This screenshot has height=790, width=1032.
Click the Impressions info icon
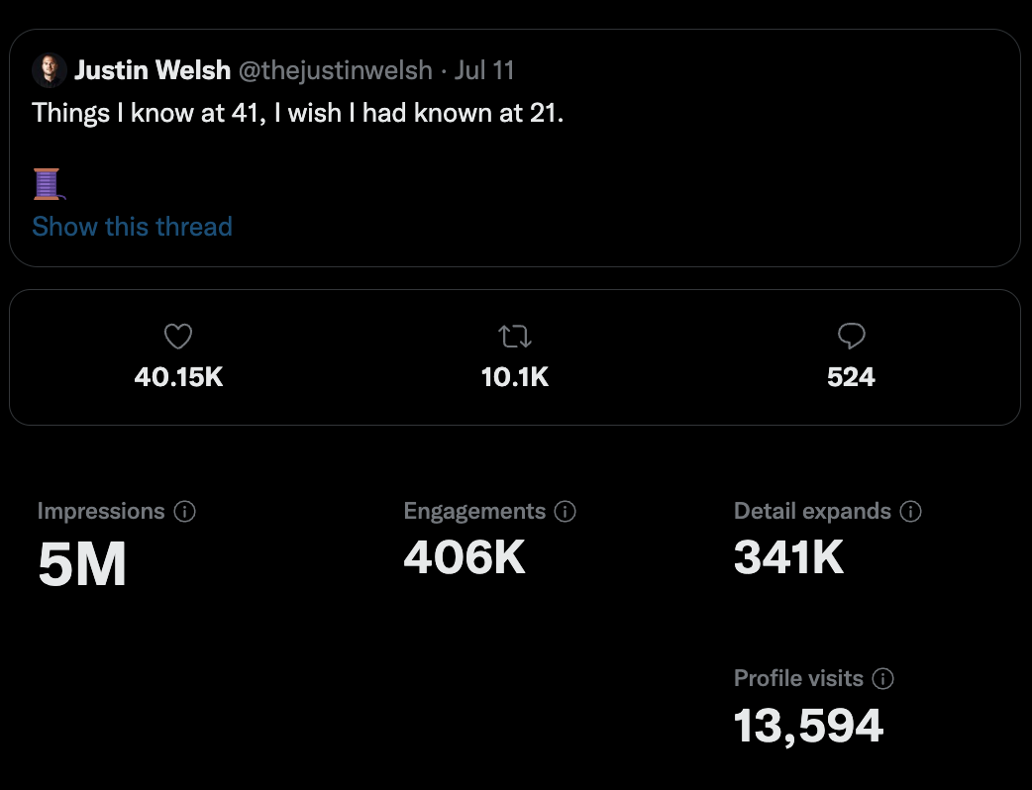tap(184, 512)
